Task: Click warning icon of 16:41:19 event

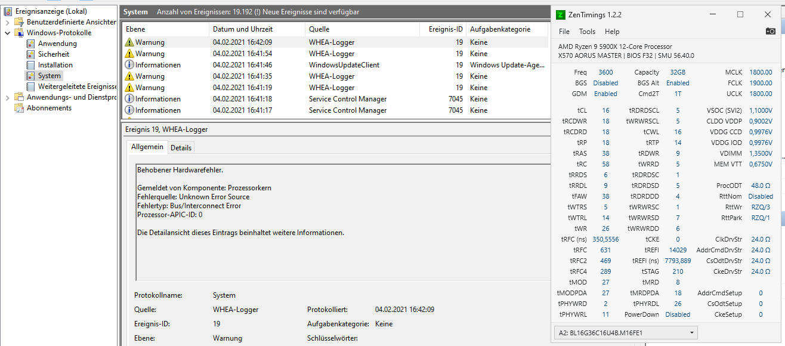Action: point(129,88)
